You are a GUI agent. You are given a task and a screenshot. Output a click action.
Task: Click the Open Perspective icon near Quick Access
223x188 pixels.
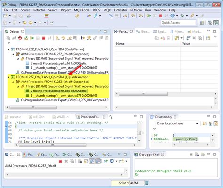202,23
